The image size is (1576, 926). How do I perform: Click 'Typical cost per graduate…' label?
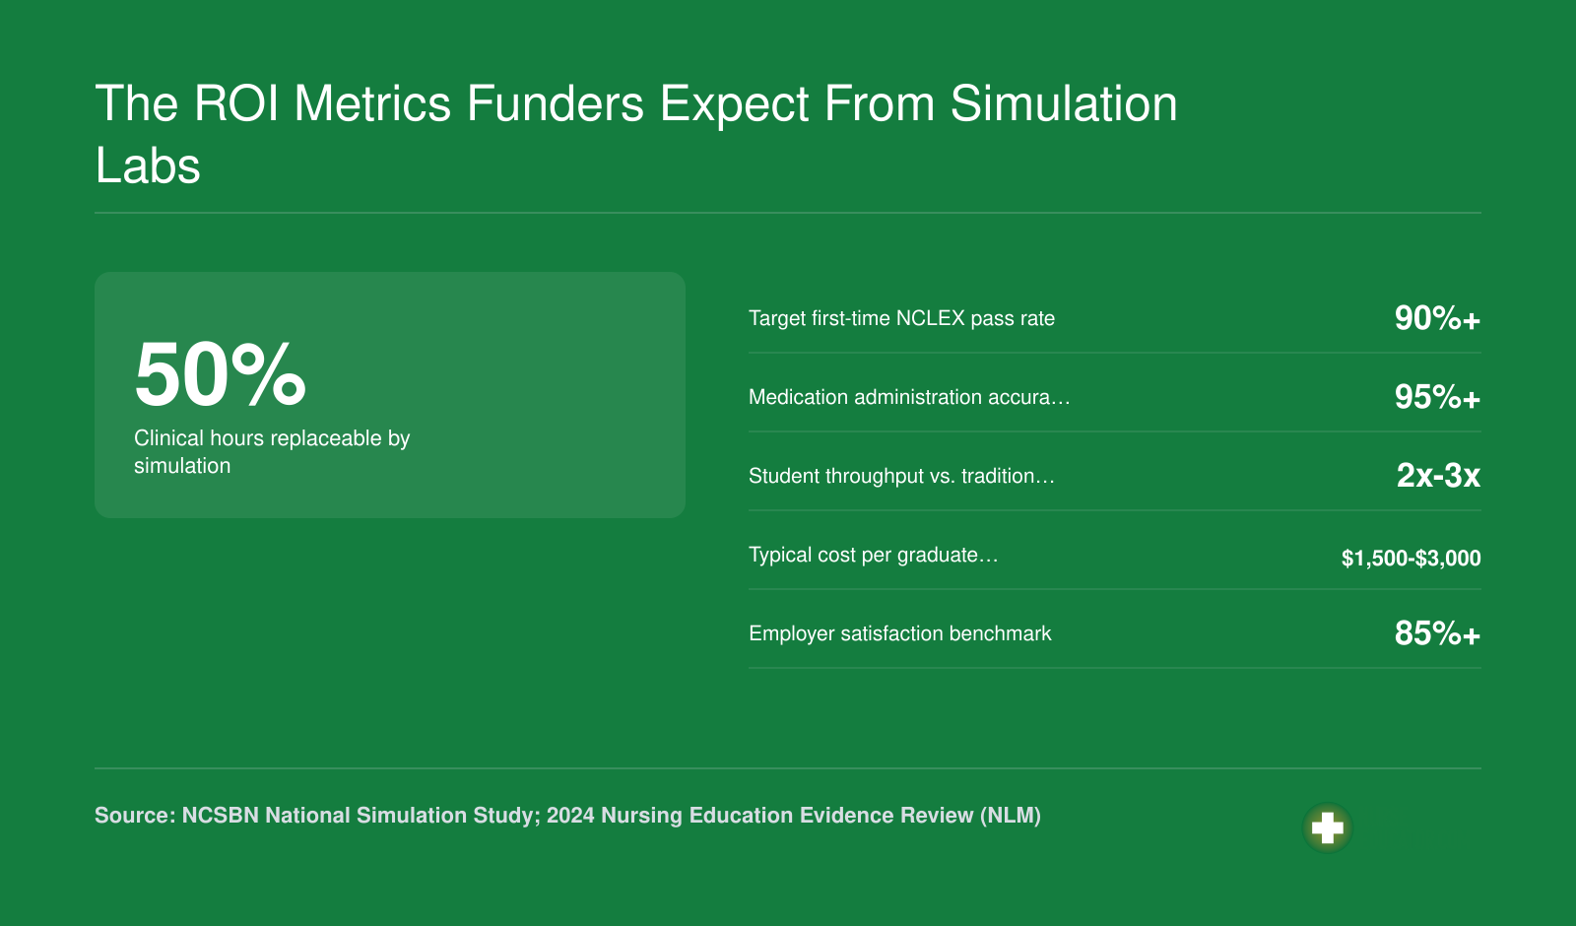point(874,555)
